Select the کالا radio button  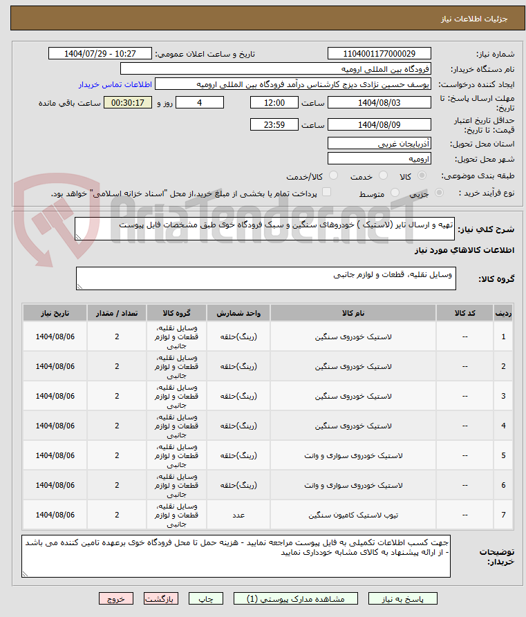tap(422, 175)
